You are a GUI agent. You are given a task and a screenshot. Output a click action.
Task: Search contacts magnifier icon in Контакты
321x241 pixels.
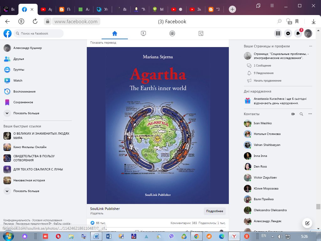pyautogui.click(x=301, y=114)
